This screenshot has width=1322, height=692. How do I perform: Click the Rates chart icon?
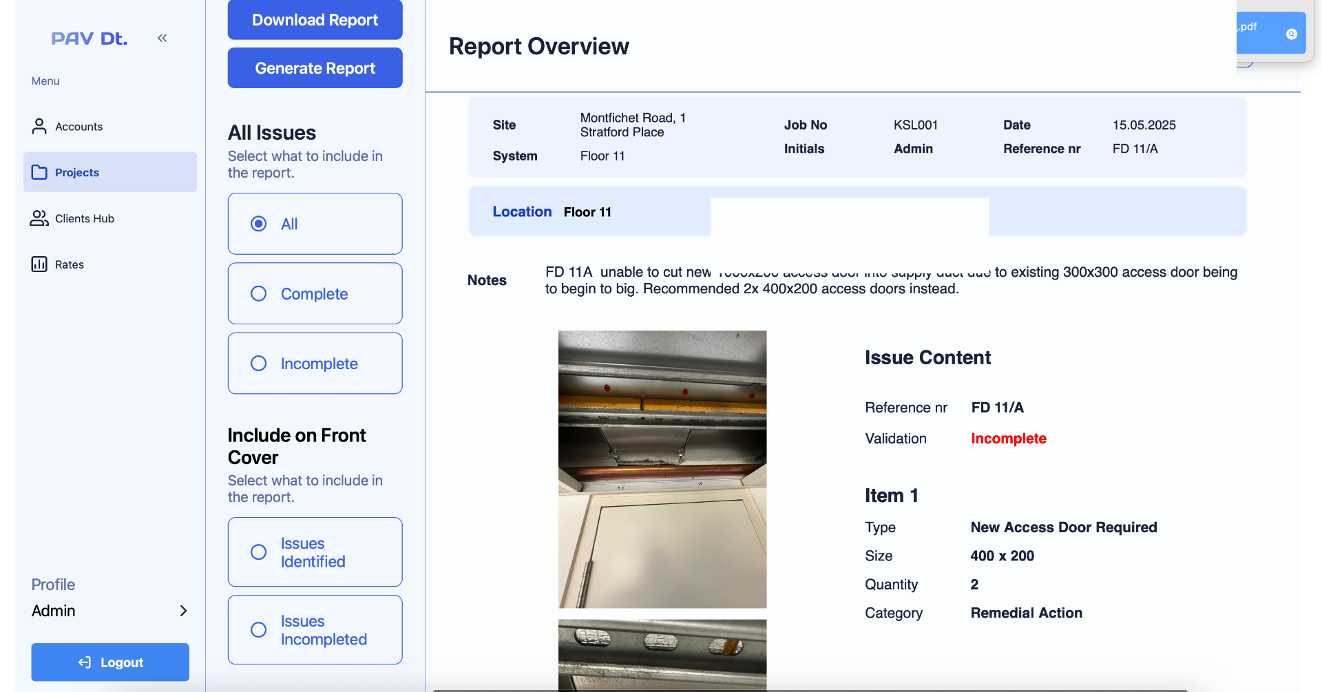[39, 264]
